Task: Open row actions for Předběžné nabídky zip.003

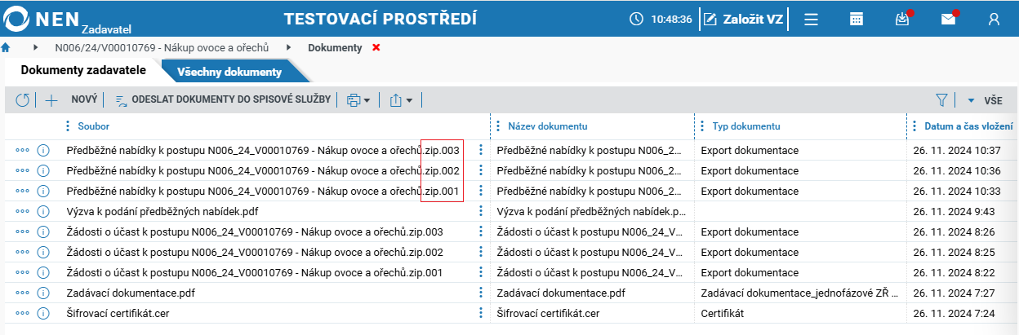Action: [23, 150]
